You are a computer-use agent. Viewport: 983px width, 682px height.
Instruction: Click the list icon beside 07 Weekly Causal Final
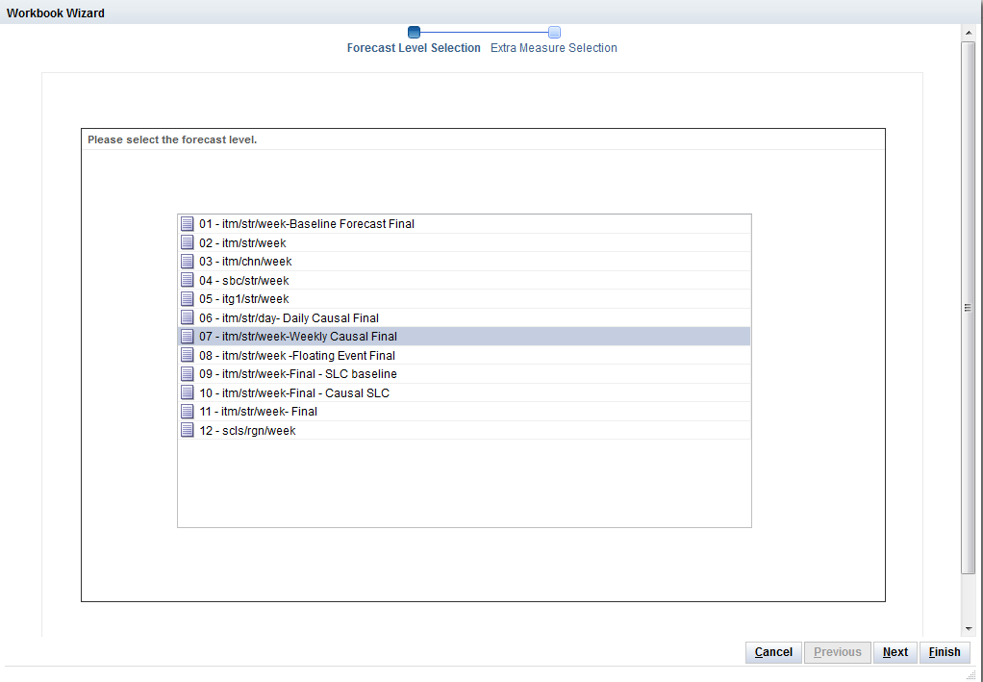187,337
